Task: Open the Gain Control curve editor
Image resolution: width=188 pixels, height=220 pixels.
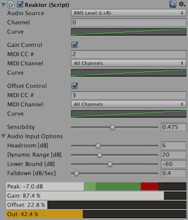Action: coord(128,73)
